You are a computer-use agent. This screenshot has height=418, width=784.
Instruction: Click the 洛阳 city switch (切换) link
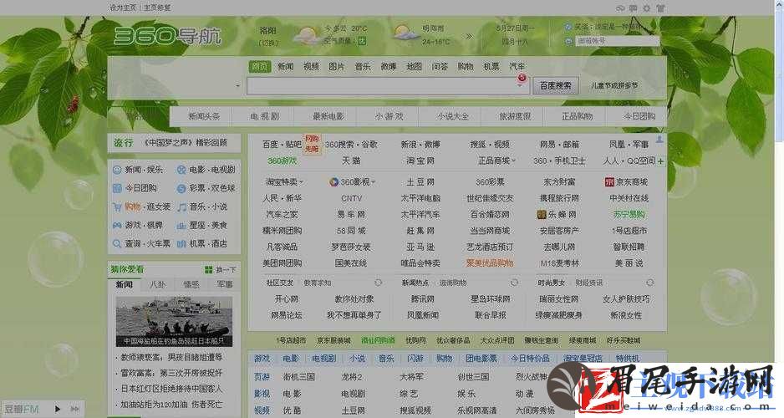click(267, 43)
